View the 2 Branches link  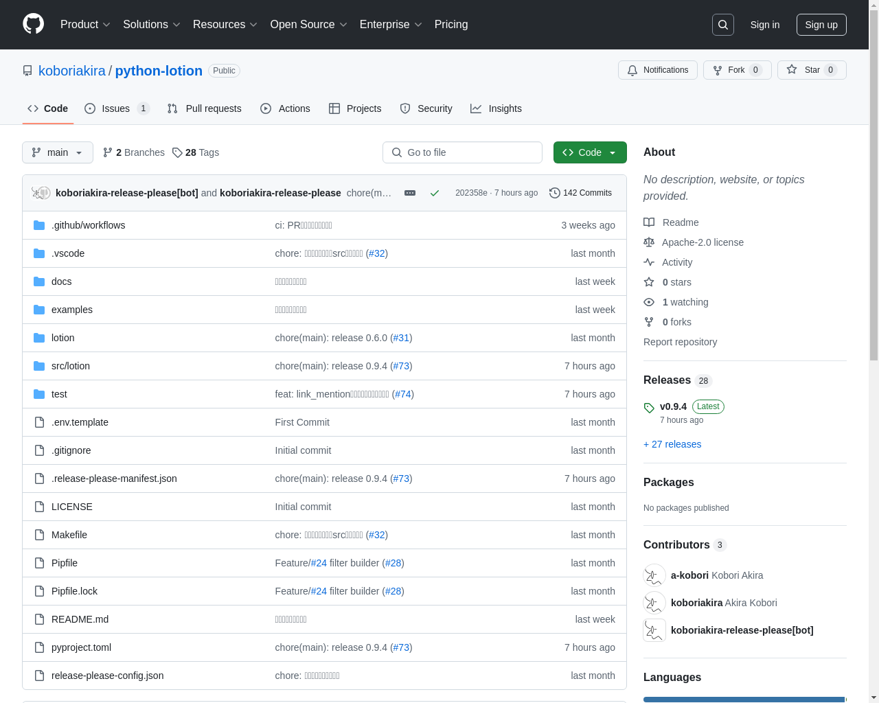(x=134, y=152)
